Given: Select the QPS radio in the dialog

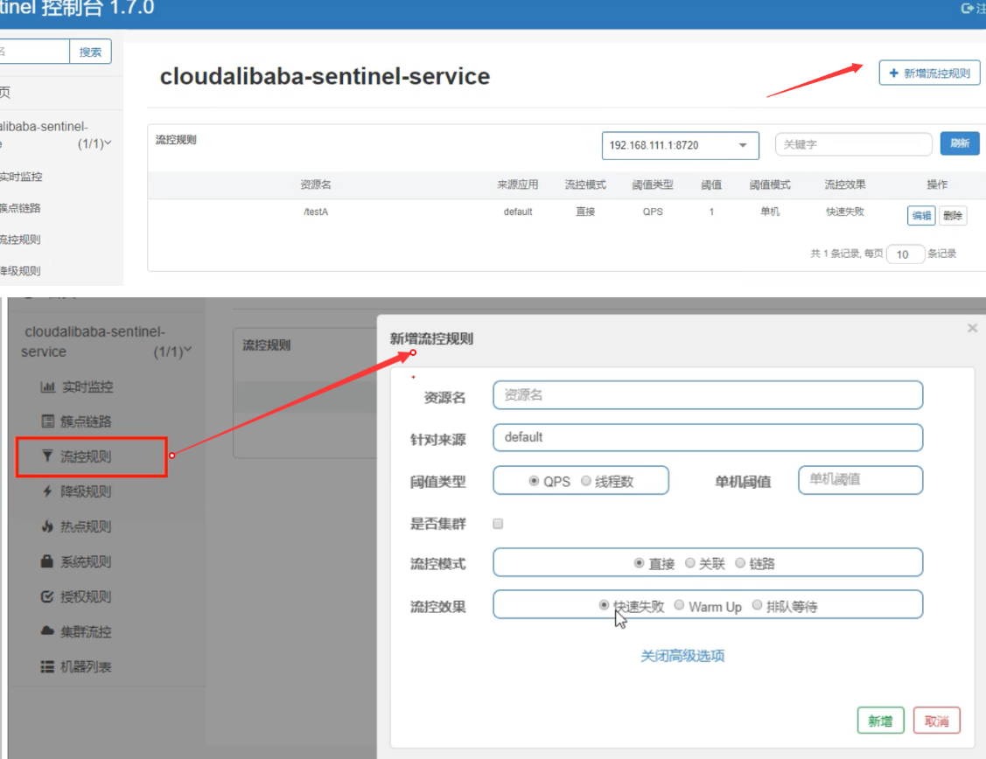Looking at the screenshot, I should coord(534,481).
